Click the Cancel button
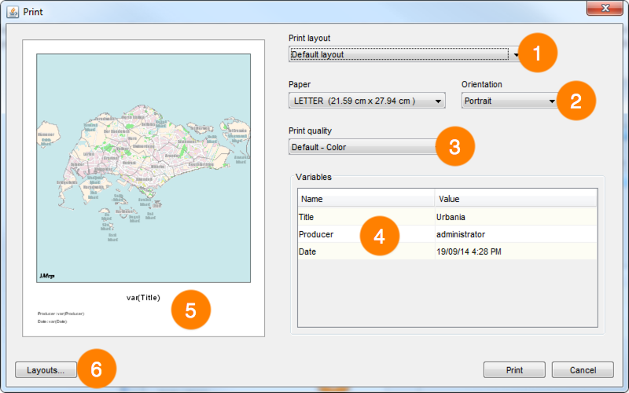The height and width of the screenshot is (393, 629). 583,369
